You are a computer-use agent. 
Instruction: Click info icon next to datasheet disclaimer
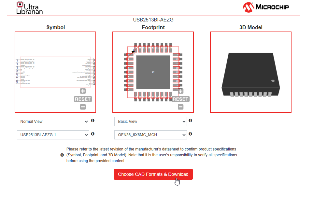pyautogui.click(x=62, y=155)
